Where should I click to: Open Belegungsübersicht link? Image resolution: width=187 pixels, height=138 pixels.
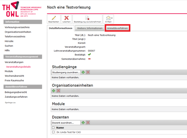(16, 92)
